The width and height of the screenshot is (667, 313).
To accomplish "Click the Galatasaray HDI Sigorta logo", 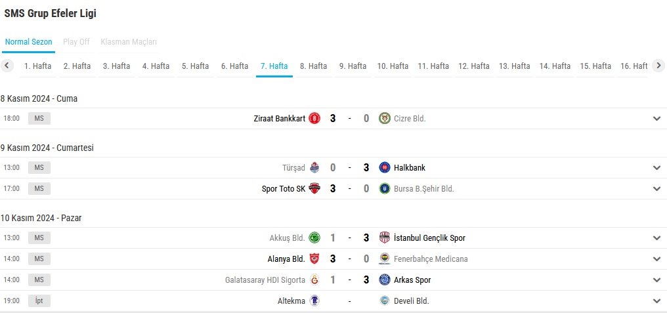I will coord(314,280).
